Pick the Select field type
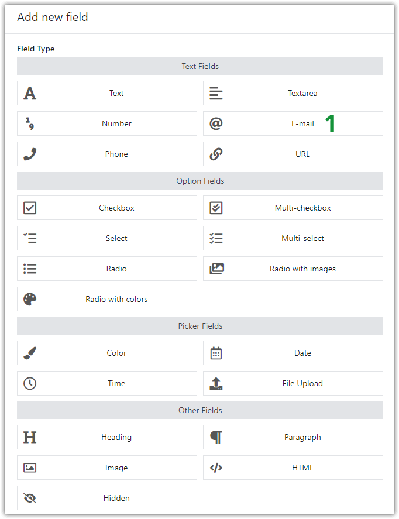This screenshot has height=519, width=399. coord(107,238)
